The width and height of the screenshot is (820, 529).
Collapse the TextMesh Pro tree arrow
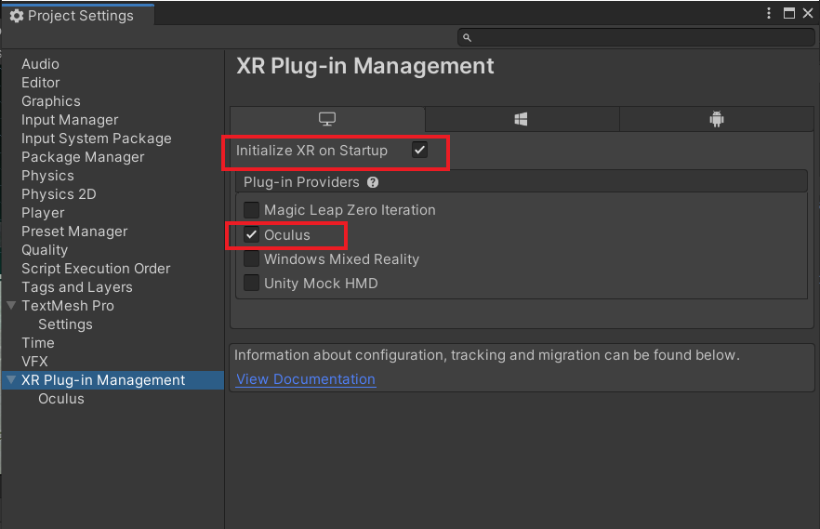(11, 305)
